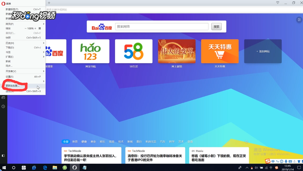Open the sidebar history clock icon
303x171 pixels.
coord(3,106)
